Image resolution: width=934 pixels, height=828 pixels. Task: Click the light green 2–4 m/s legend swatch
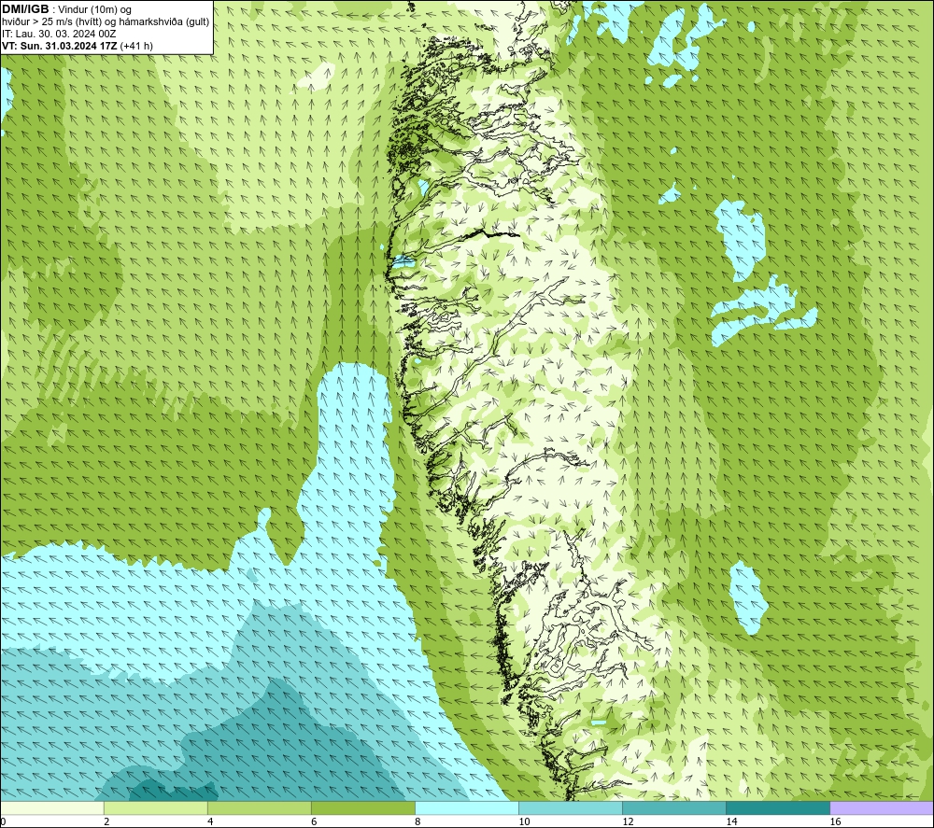[155, 807]
